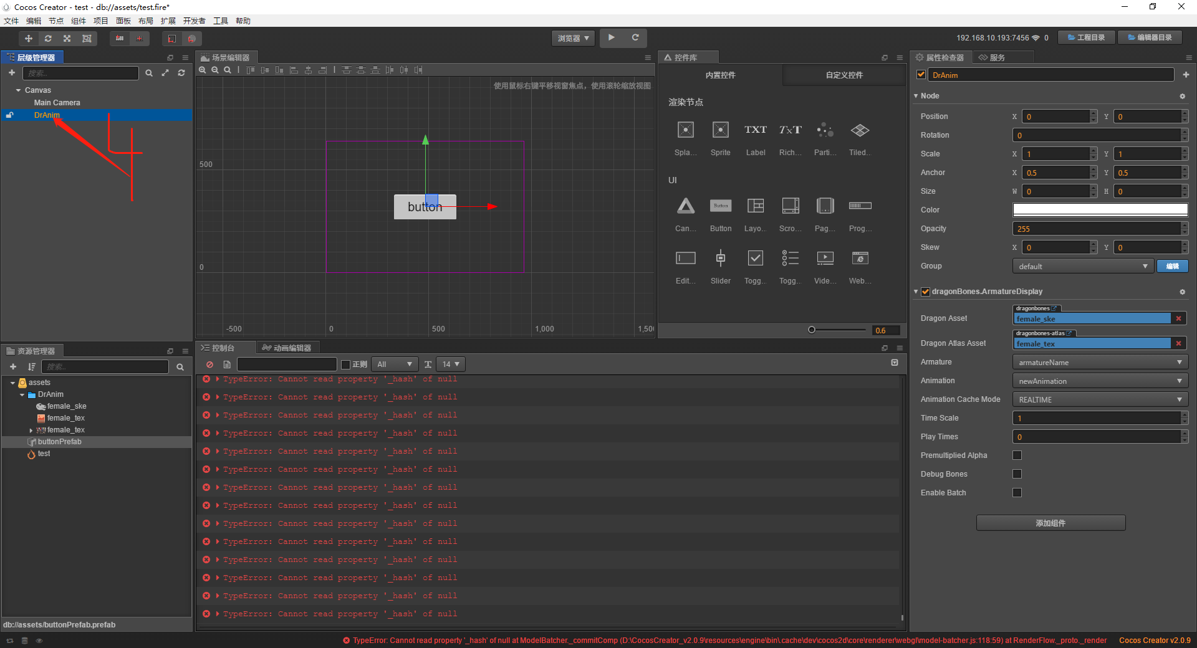
Task: Add the Layout UI control
Action: [756, 214]
